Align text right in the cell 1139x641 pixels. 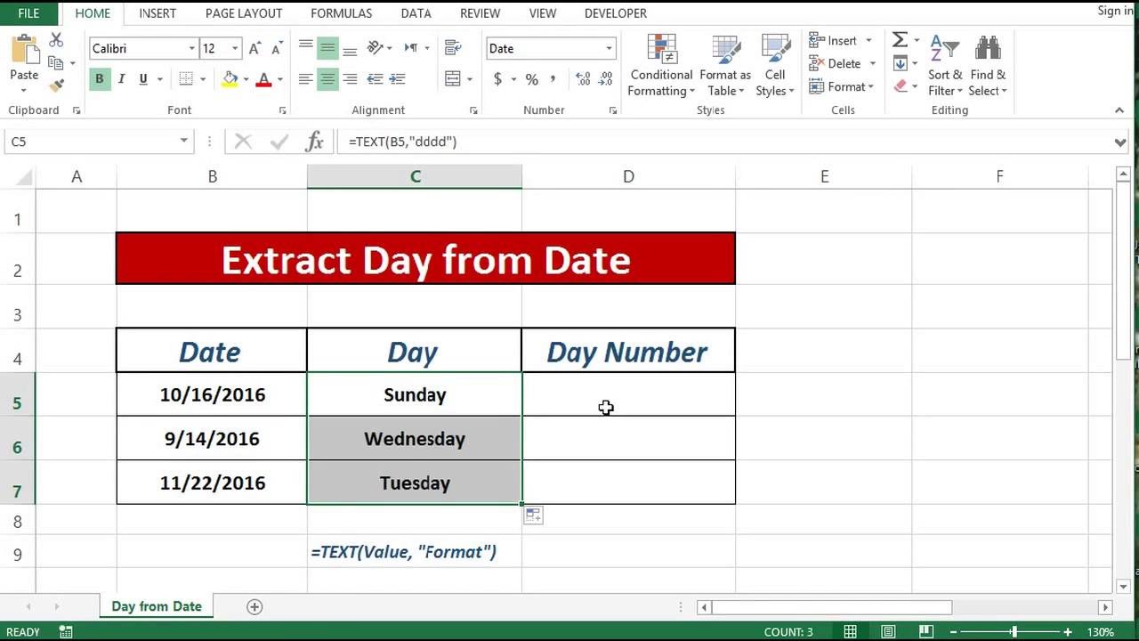(x=350, y=79)
